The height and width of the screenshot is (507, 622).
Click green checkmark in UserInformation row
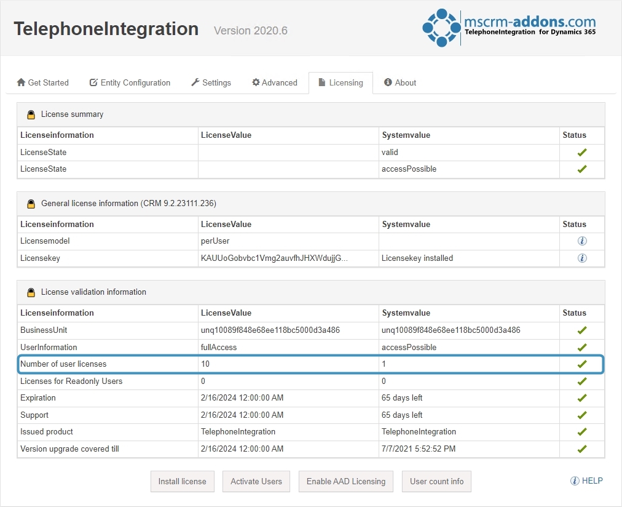pyautogui.click(x=582, y=348)
